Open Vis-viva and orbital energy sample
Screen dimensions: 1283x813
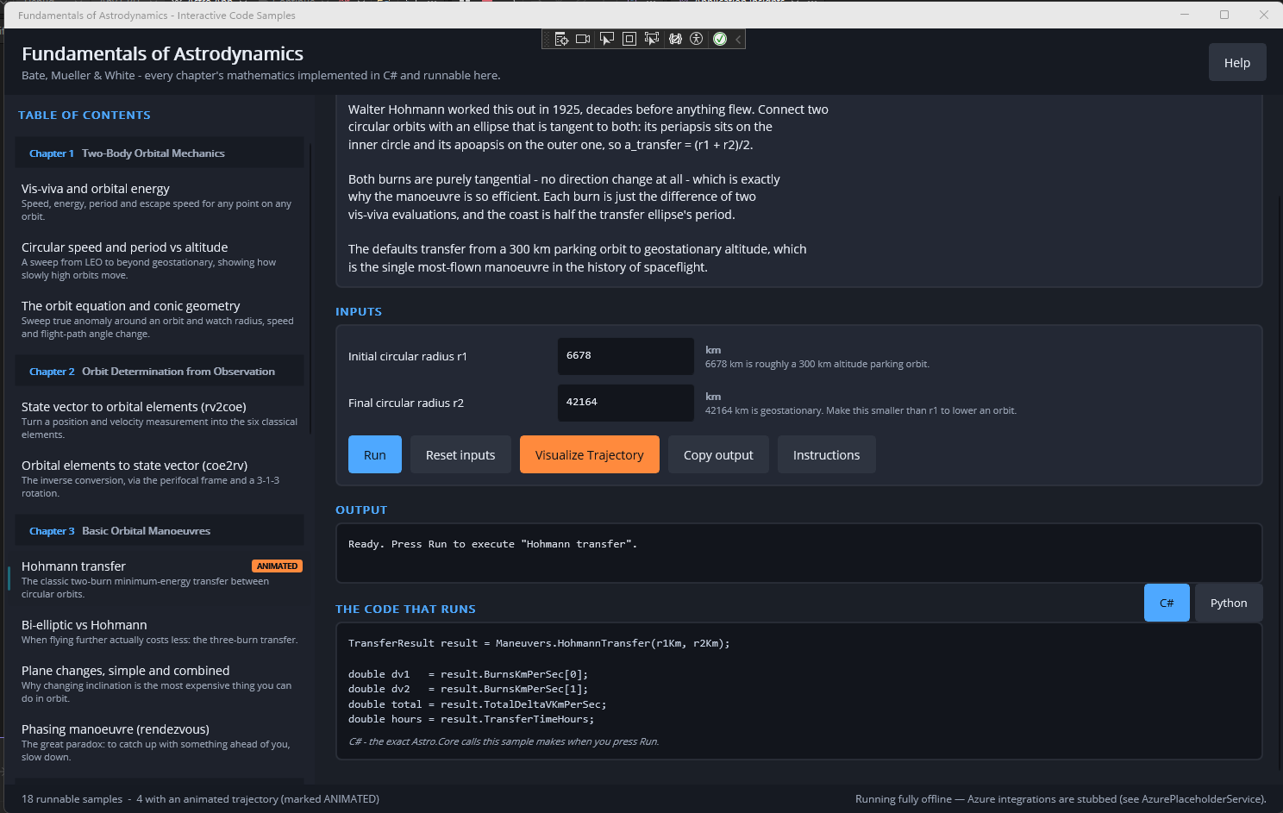[160, 201]
